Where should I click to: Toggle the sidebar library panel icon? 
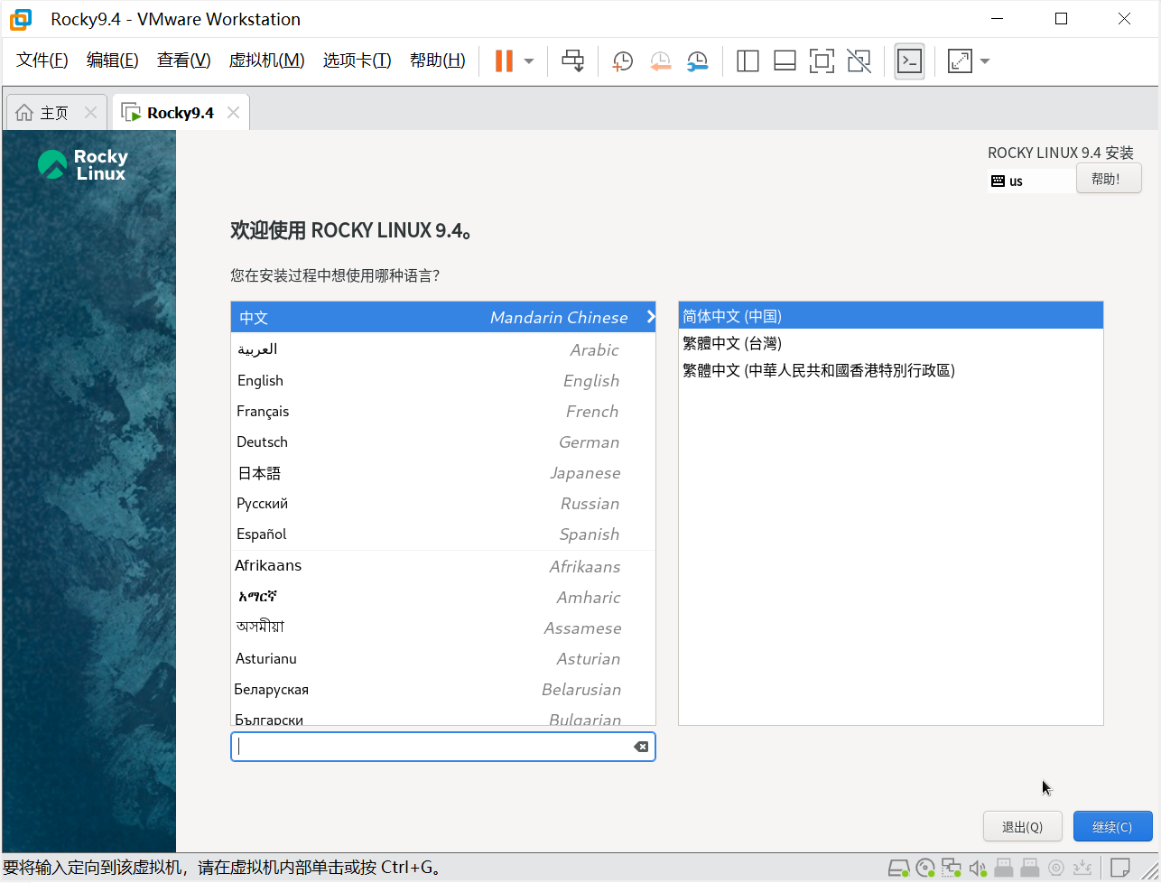(748, 60)
